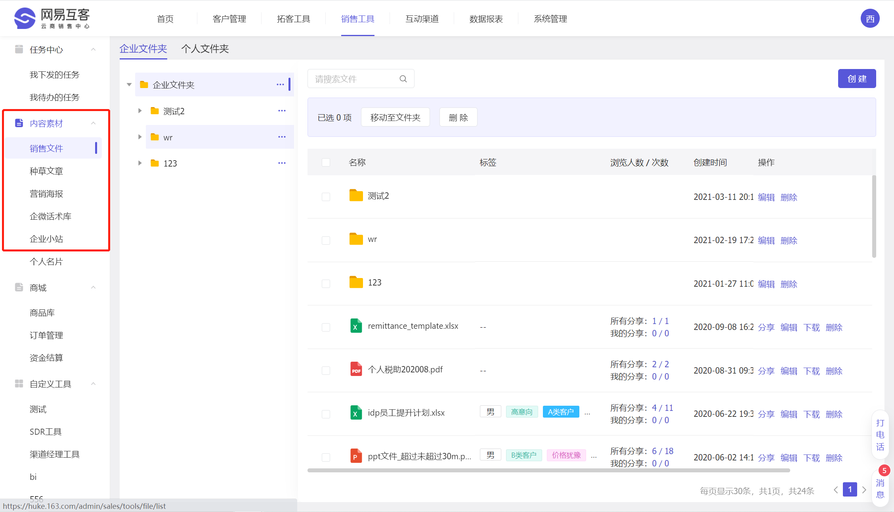Open more options for 测试2 tree folder

[282, 111]
